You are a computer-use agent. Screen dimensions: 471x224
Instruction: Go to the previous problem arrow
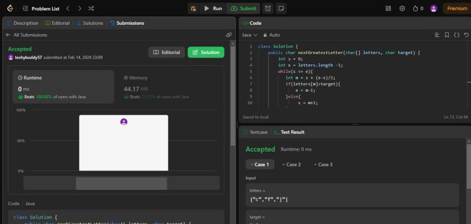[68, 8]
